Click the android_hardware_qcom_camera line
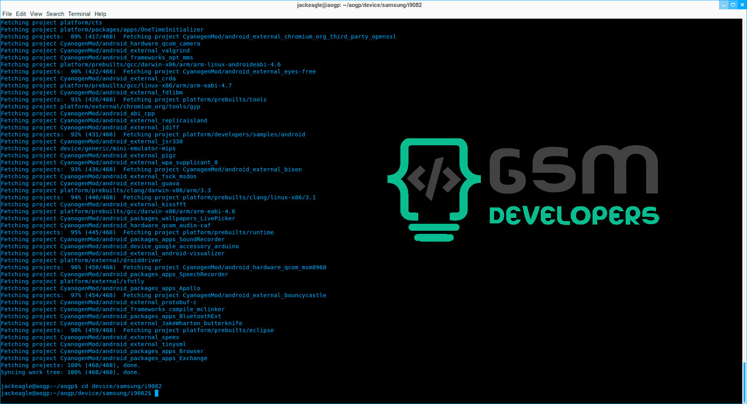 tap(100, 44)
